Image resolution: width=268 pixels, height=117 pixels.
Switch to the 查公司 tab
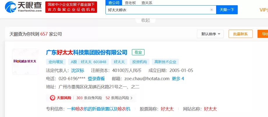pyautogui.click(x=114, y=3)
